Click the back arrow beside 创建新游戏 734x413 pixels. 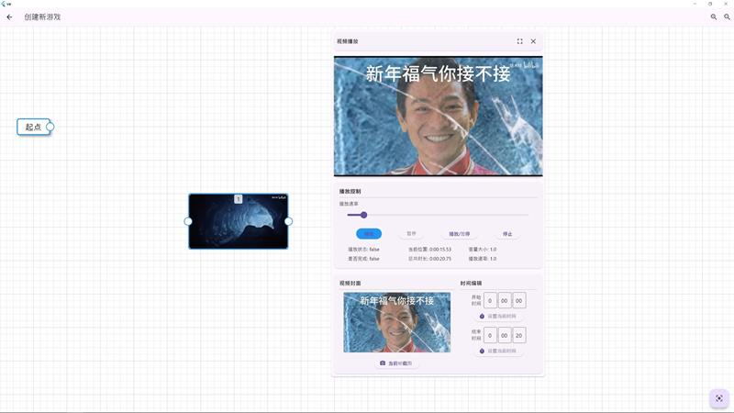click(9, 17)
